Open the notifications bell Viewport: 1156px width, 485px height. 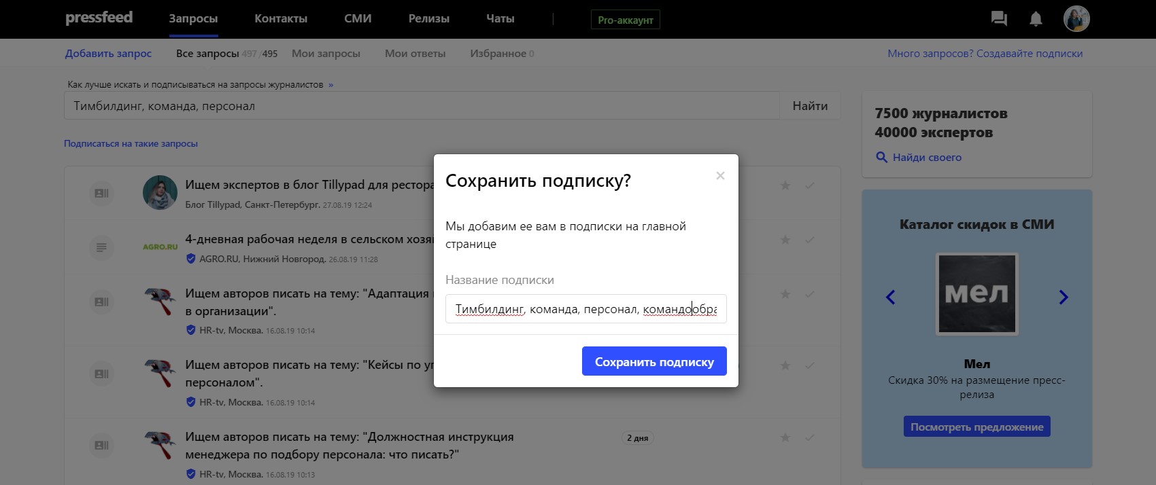pos(1036,19)
